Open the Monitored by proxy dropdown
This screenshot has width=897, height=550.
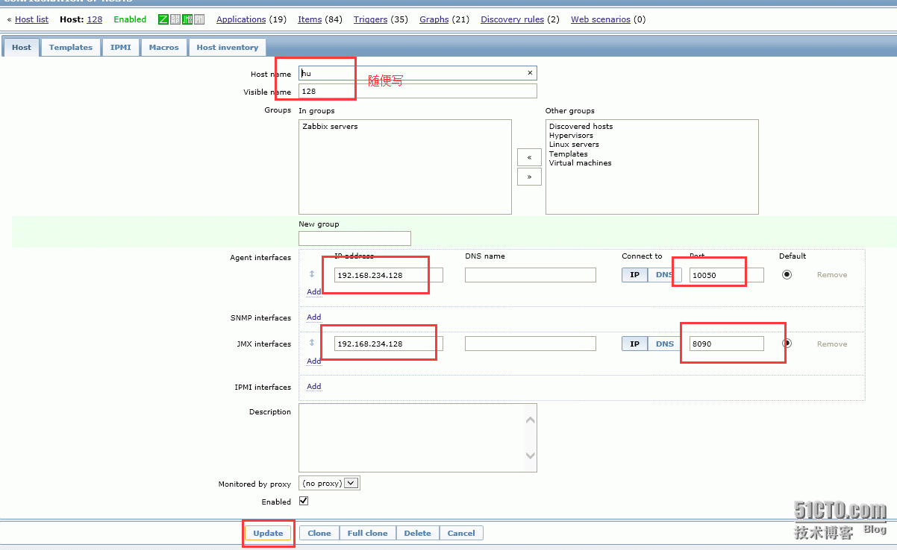(329, 483)
